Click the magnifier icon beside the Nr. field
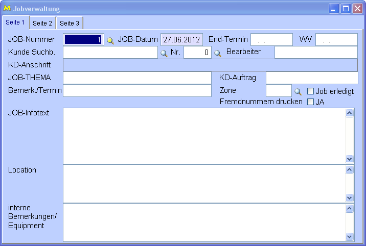The width and height of the screenshot is (366, 246). (x=217, y=53)
